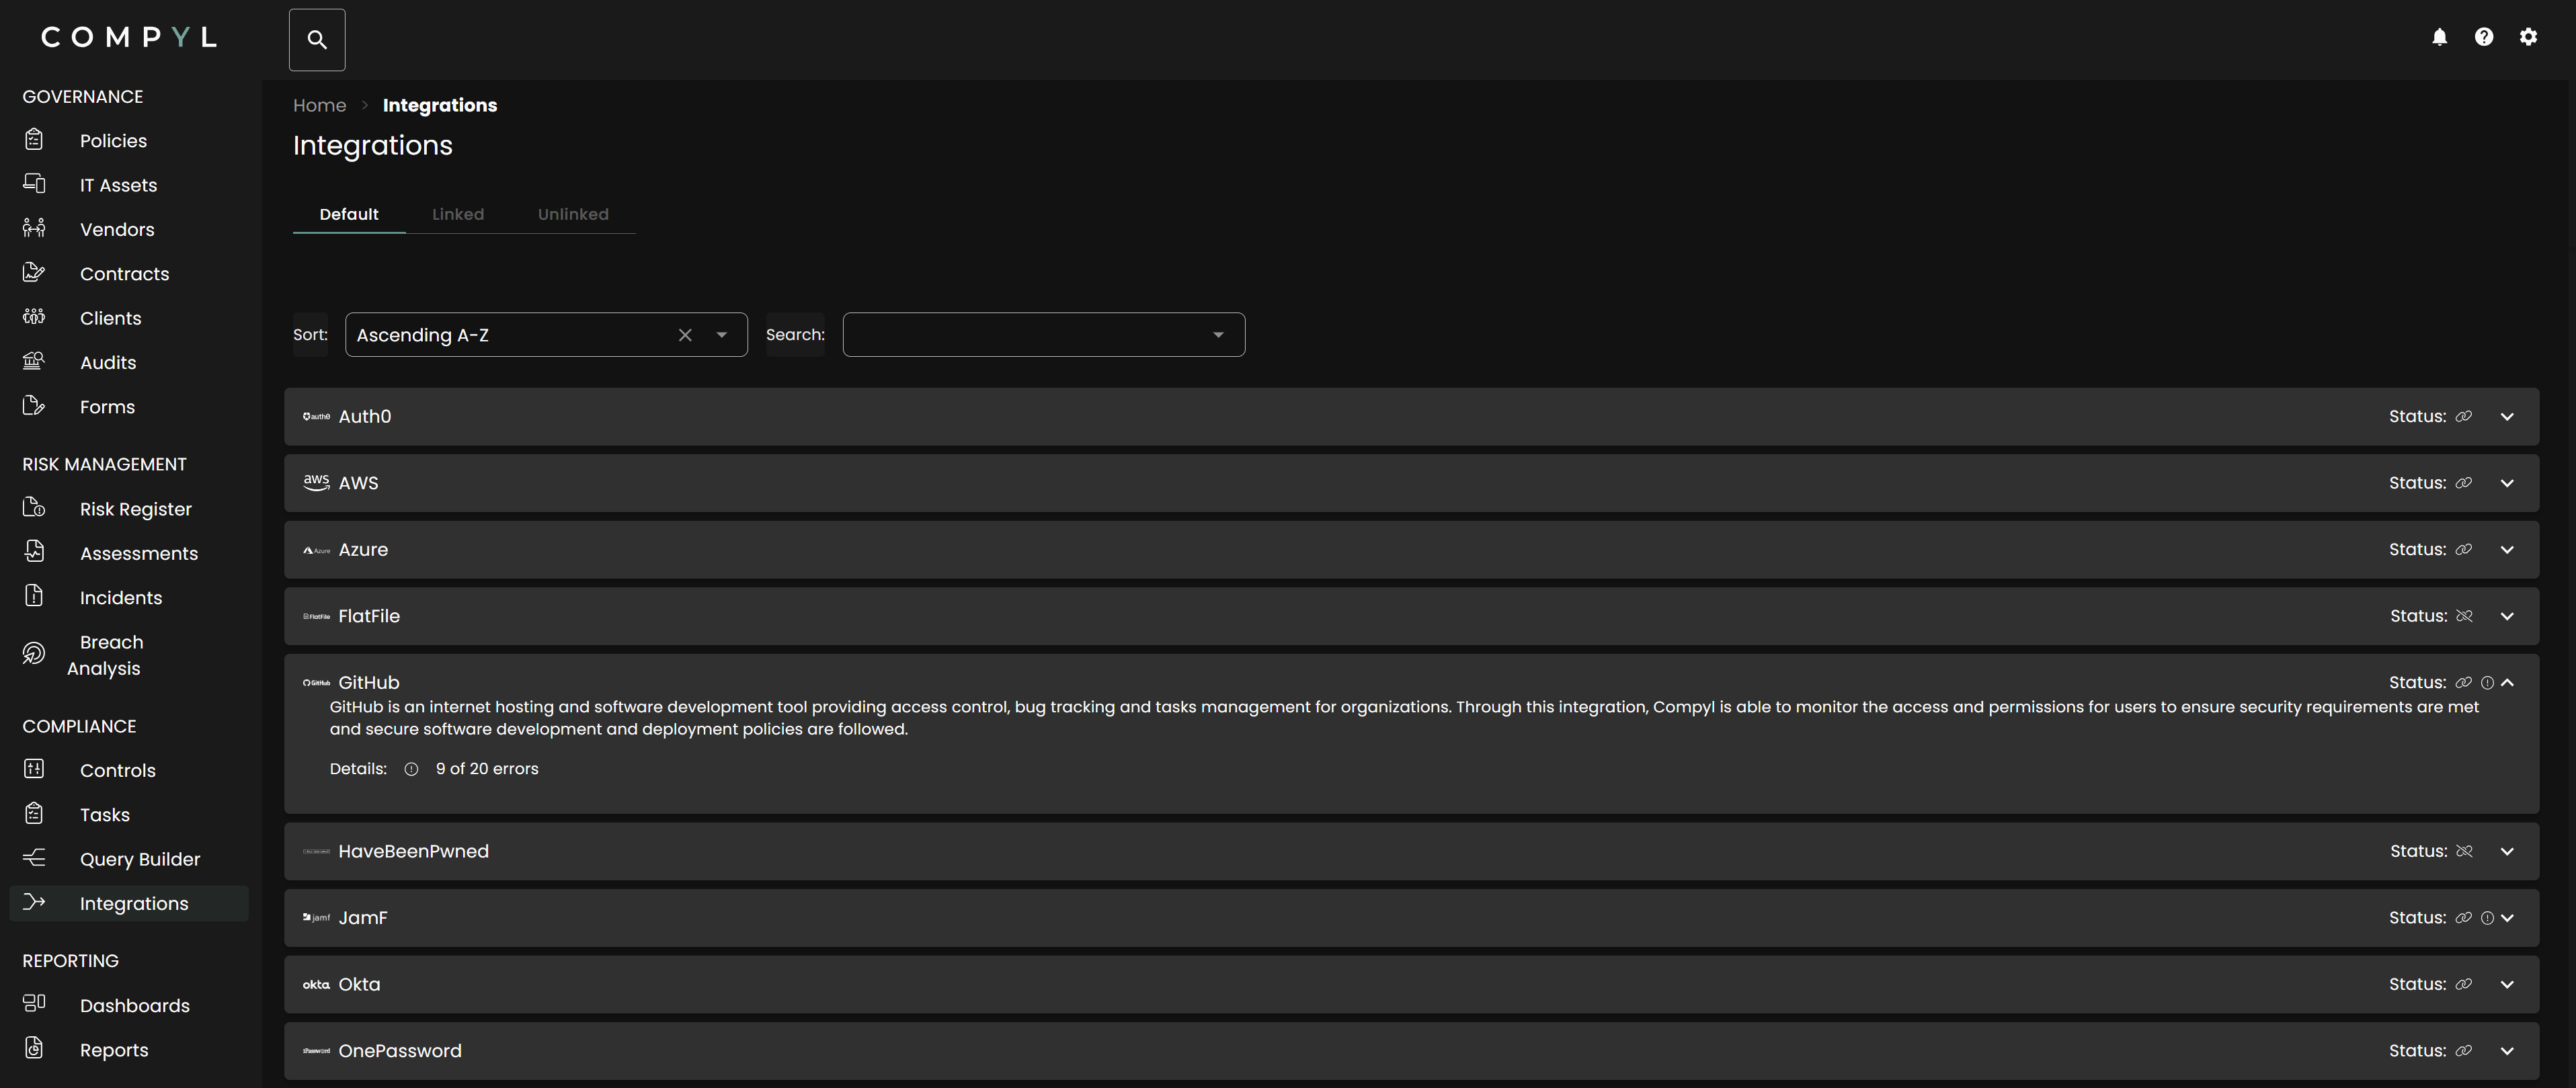Click the OnePassword integration name
Screen dimensions: 2576x1088
point(400,1051)
